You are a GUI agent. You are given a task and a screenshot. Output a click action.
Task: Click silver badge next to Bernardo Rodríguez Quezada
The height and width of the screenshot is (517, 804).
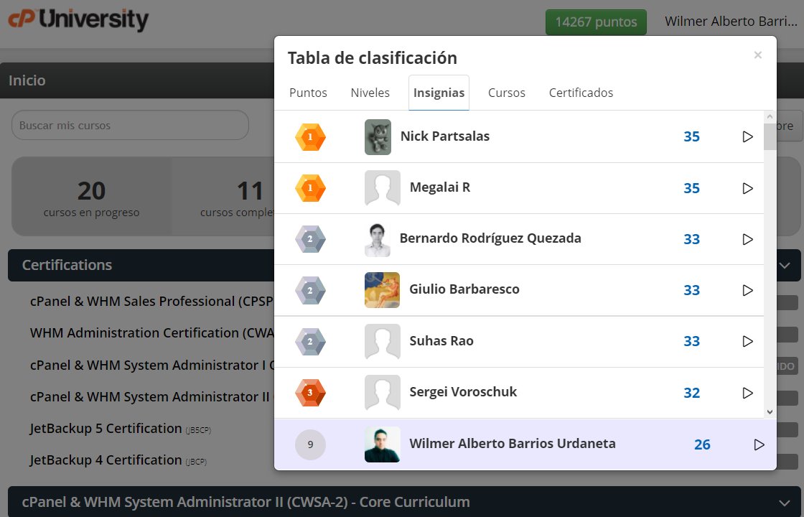310,239
